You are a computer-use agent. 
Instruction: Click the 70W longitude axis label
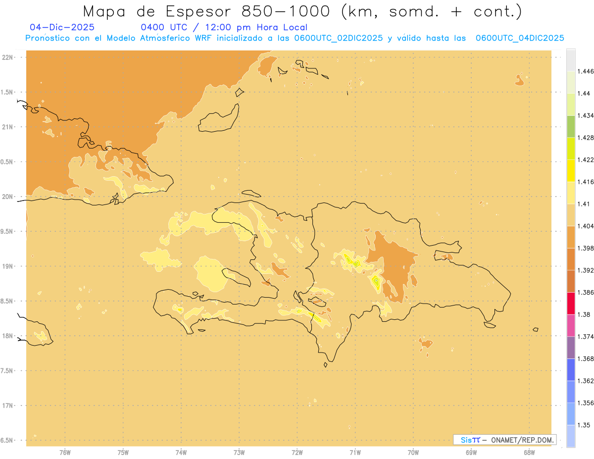(413, 452)
